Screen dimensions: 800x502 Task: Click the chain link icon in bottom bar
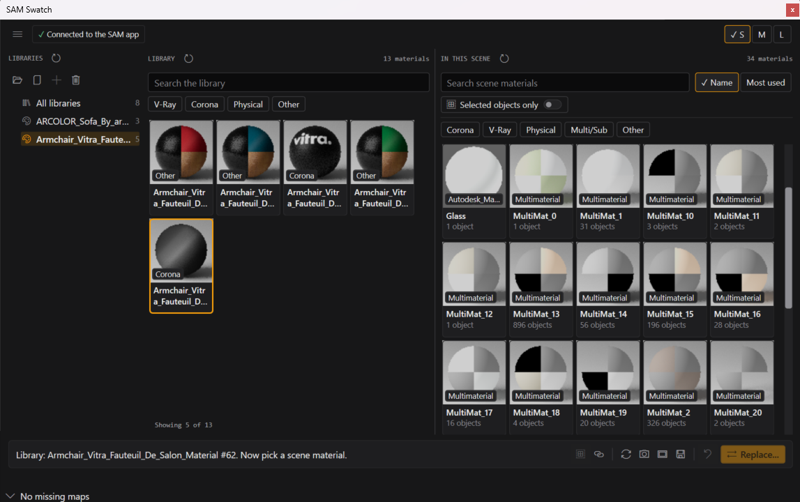coord(599,454)
